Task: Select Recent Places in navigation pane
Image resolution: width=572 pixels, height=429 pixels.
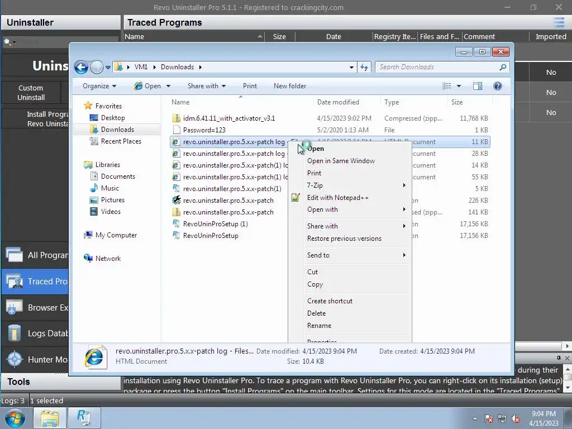Action: 121,141
